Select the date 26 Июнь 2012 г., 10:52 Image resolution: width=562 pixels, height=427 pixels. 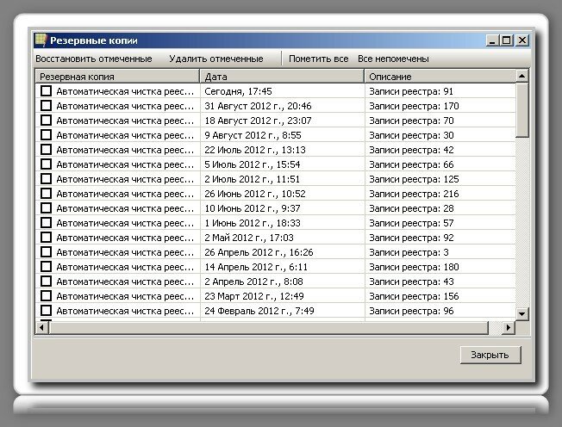(255, 194)
